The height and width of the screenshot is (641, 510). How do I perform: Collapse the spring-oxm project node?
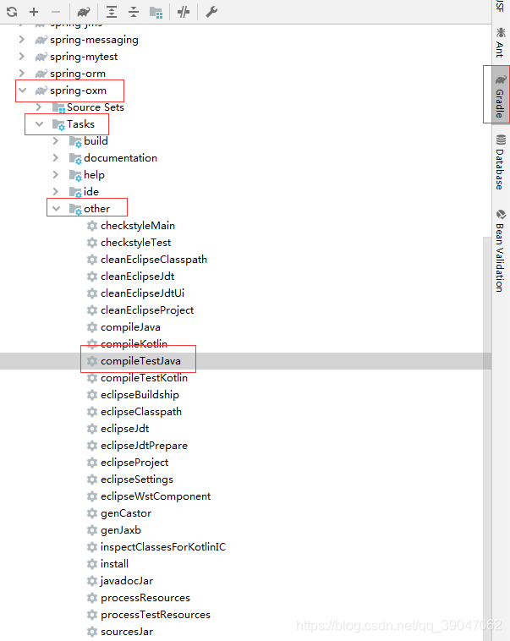[x=23, y=90]
